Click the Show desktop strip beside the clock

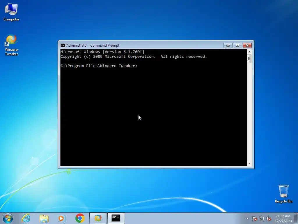point(296,218)
